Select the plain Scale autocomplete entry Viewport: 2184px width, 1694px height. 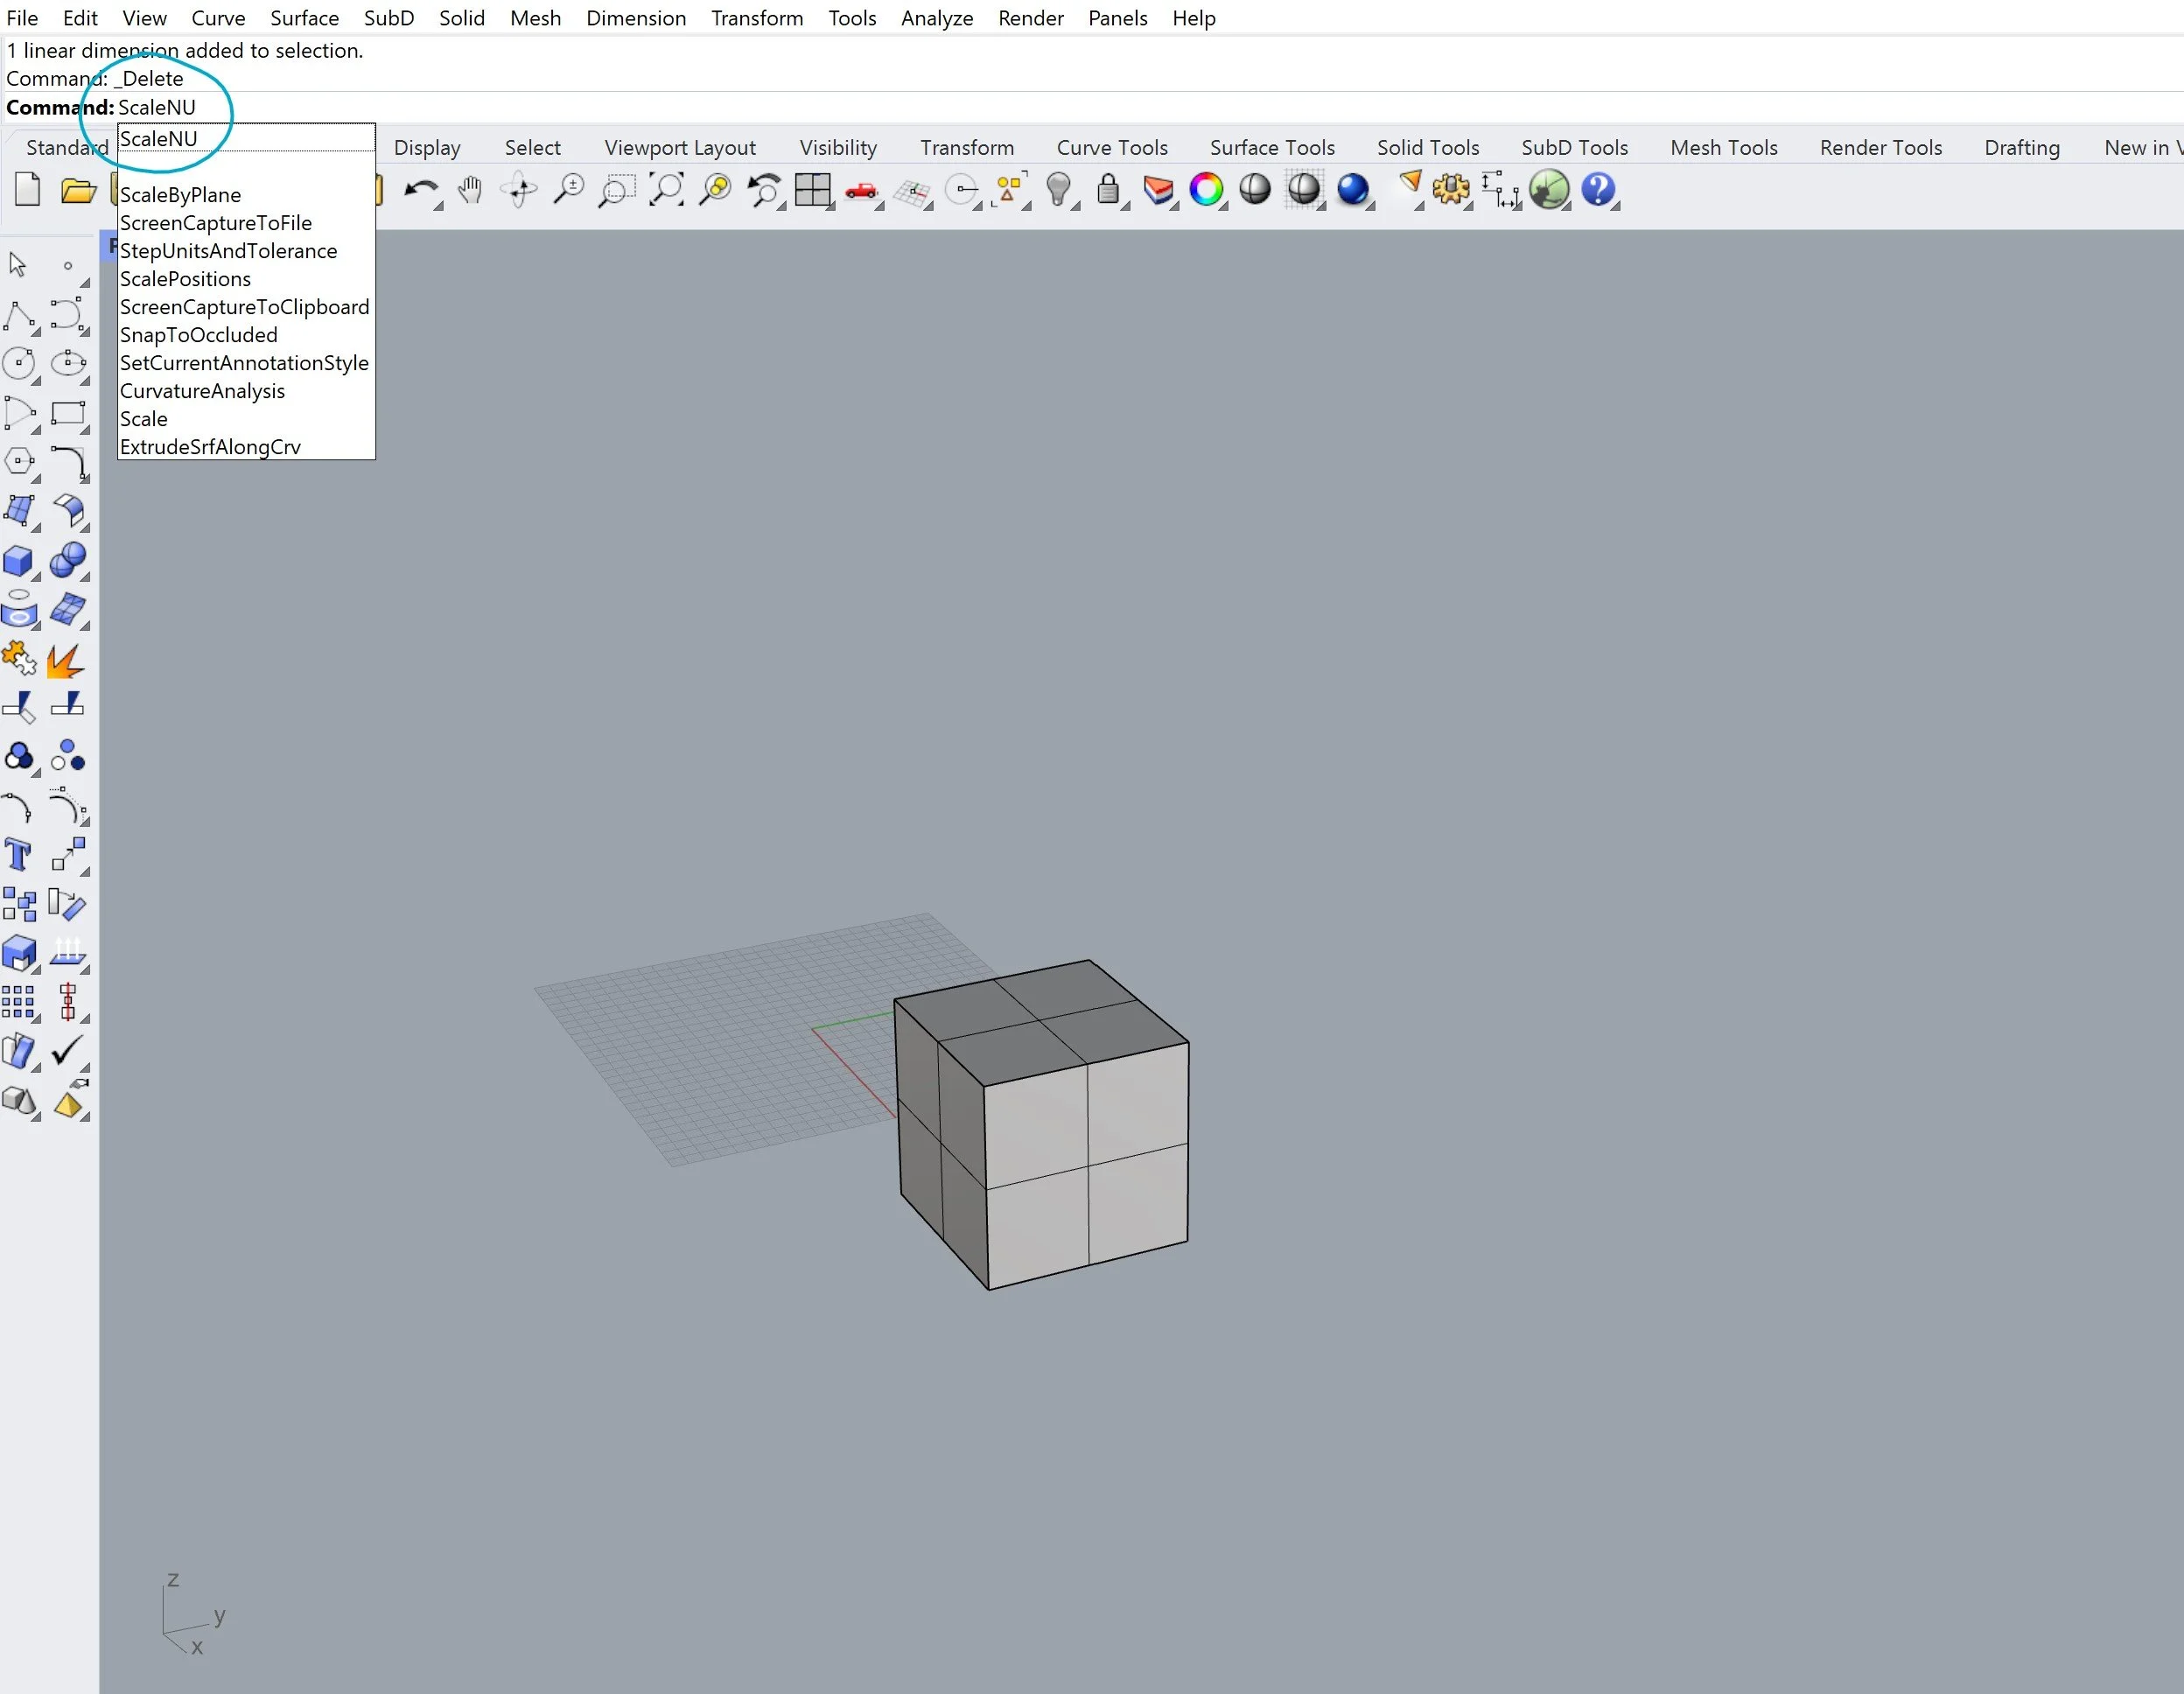[144, 419]
